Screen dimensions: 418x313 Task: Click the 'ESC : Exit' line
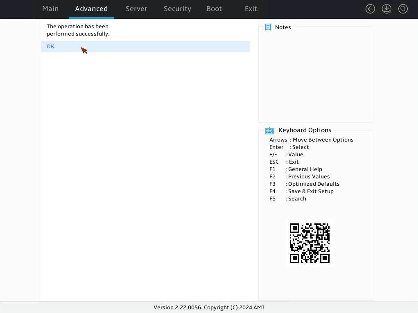[284, 162]
